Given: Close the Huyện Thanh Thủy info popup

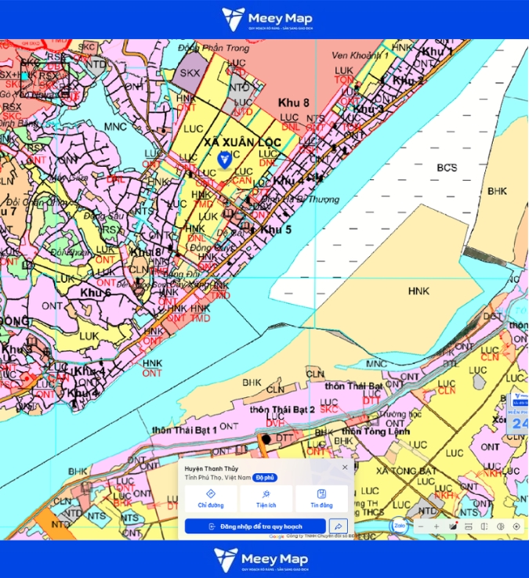Looking at the screenshot, I should [345, 467].
